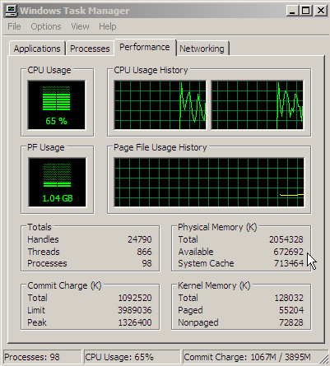Image resolution: width=330 pixels, height=366 pixels.
Task: Click the Threads label in Totals
Action: click(x=44, y=252)
